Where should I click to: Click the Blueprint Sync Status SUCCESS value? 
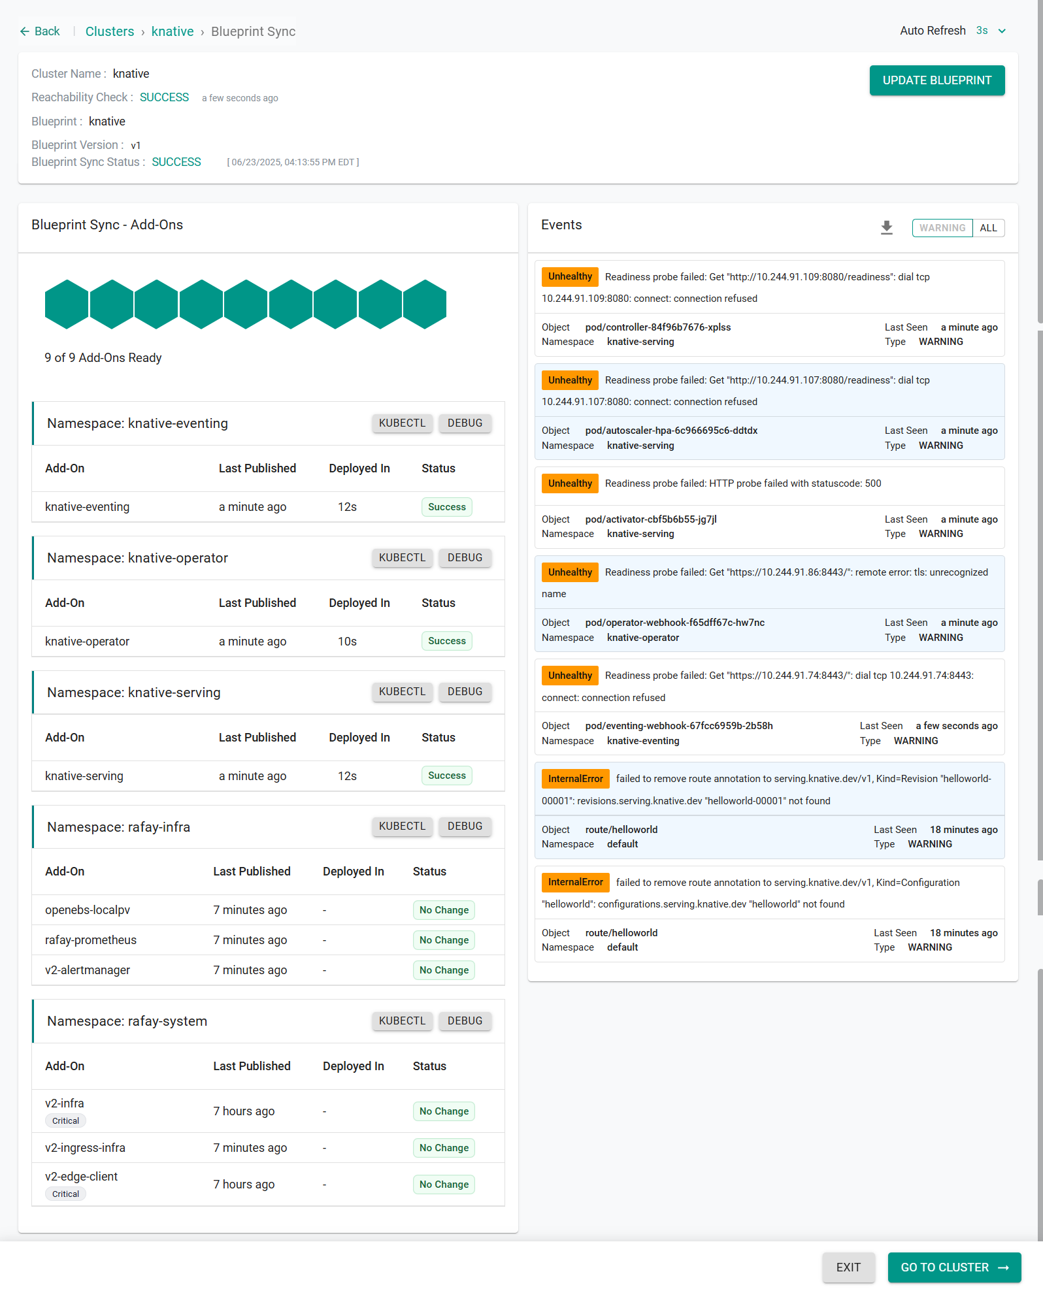[176, 162]
